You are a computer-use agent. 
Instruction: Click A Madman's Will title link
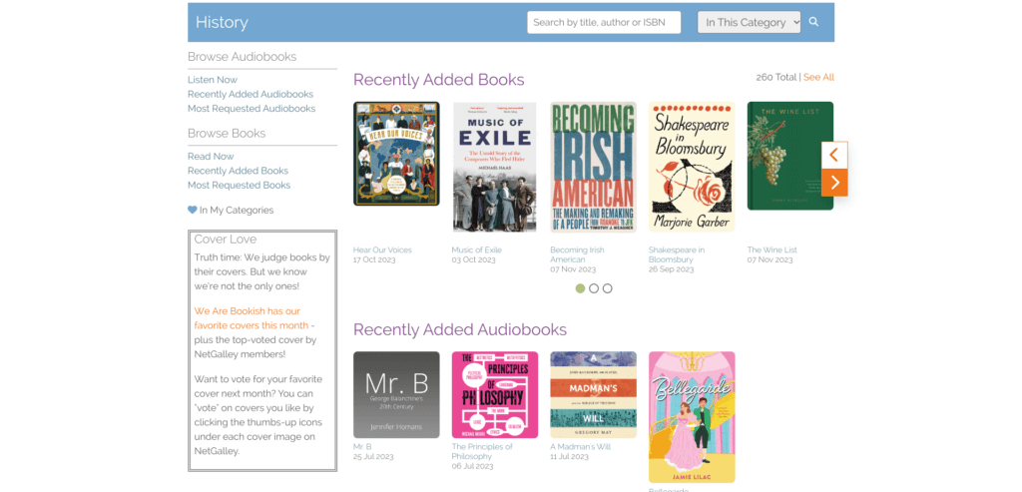pyautogui.click(x=580, y=446)
